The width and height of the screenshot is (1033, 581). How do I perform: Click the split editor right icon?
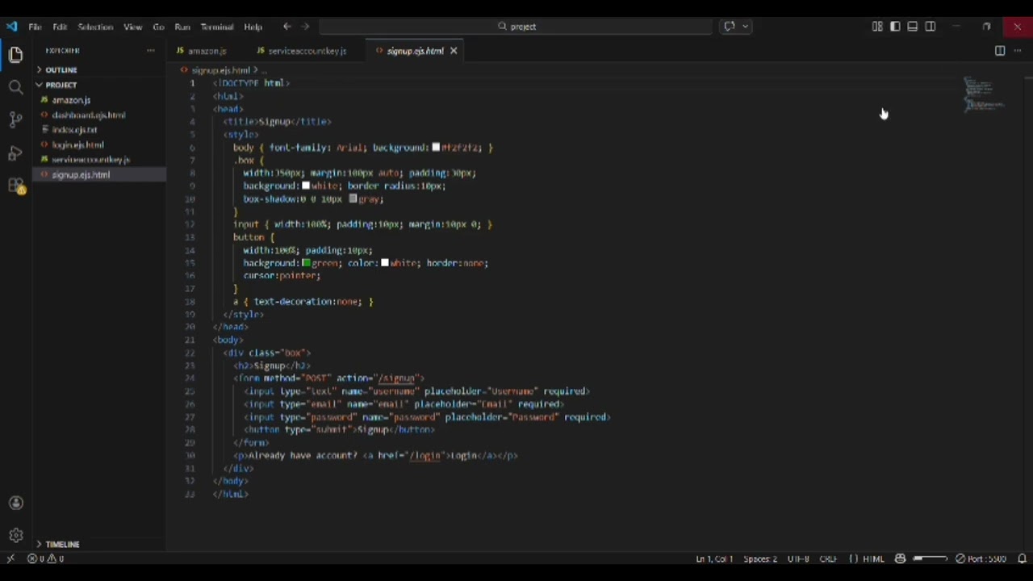1000,51
